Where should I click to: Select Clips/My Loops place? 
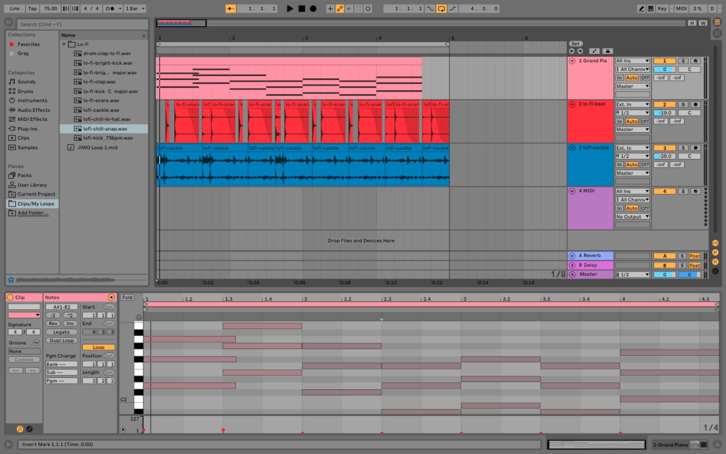(32, 204)
